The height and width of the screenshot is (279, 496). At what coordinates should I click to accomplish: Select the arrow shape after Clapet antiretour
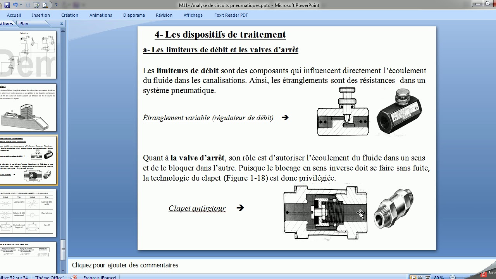pos(240,208)
